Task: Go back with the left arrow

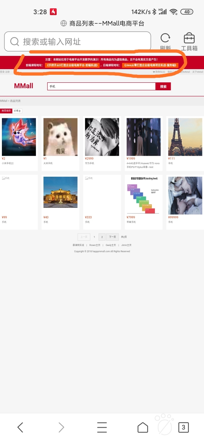Action: point(20,427)
